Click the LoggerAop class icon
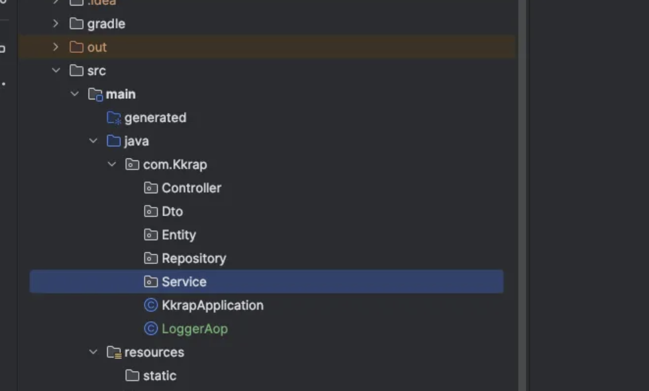The width and height of the screenshot is (649, 391). pyautogui.click(x=151, y=328)
